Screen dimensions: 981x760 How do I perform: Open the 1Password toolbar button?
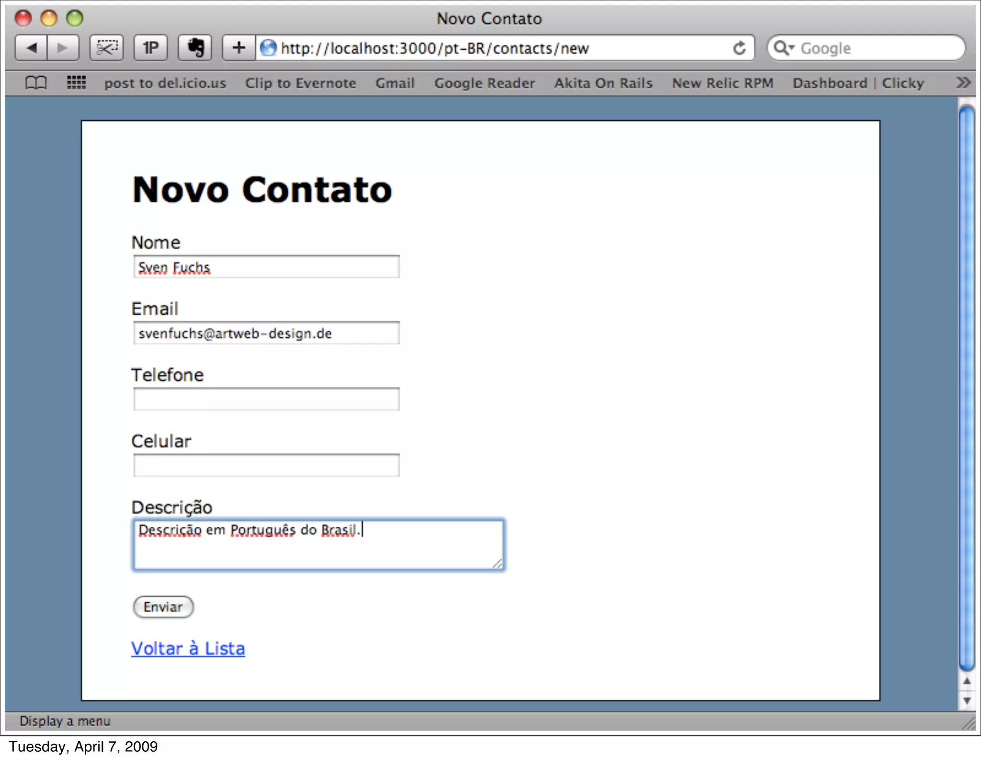[x=150, y=48]
